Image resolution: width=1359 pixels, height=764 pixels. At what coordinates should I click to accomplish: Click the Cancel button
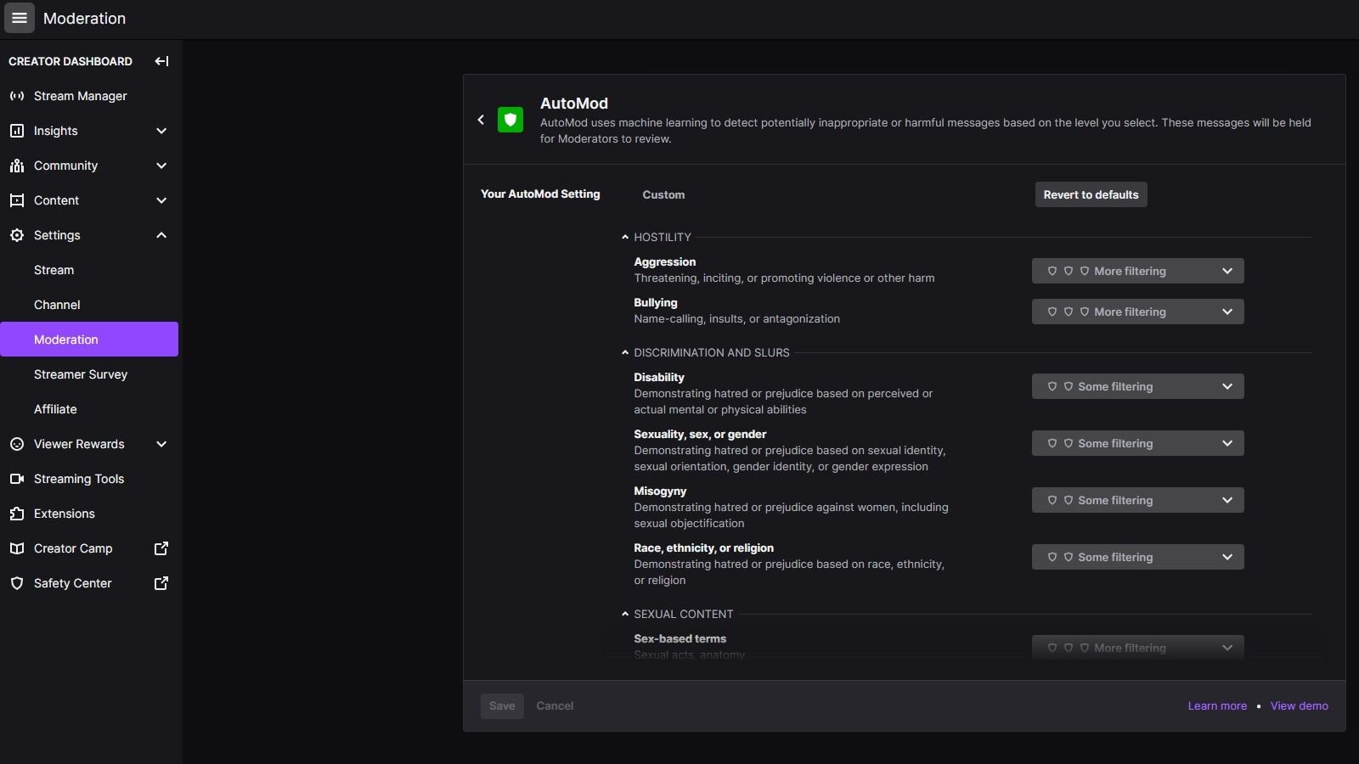[x=555, y=705]
